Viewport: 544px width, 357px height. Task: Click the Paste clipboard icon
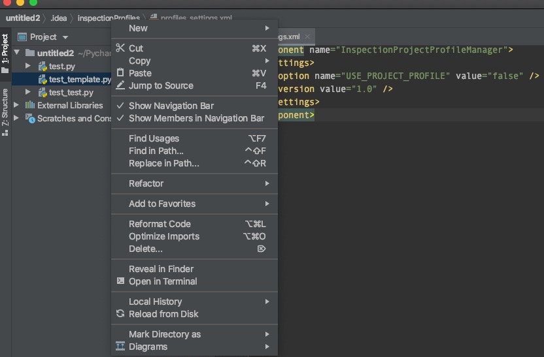pyautogui.click(x=120, y=72)
